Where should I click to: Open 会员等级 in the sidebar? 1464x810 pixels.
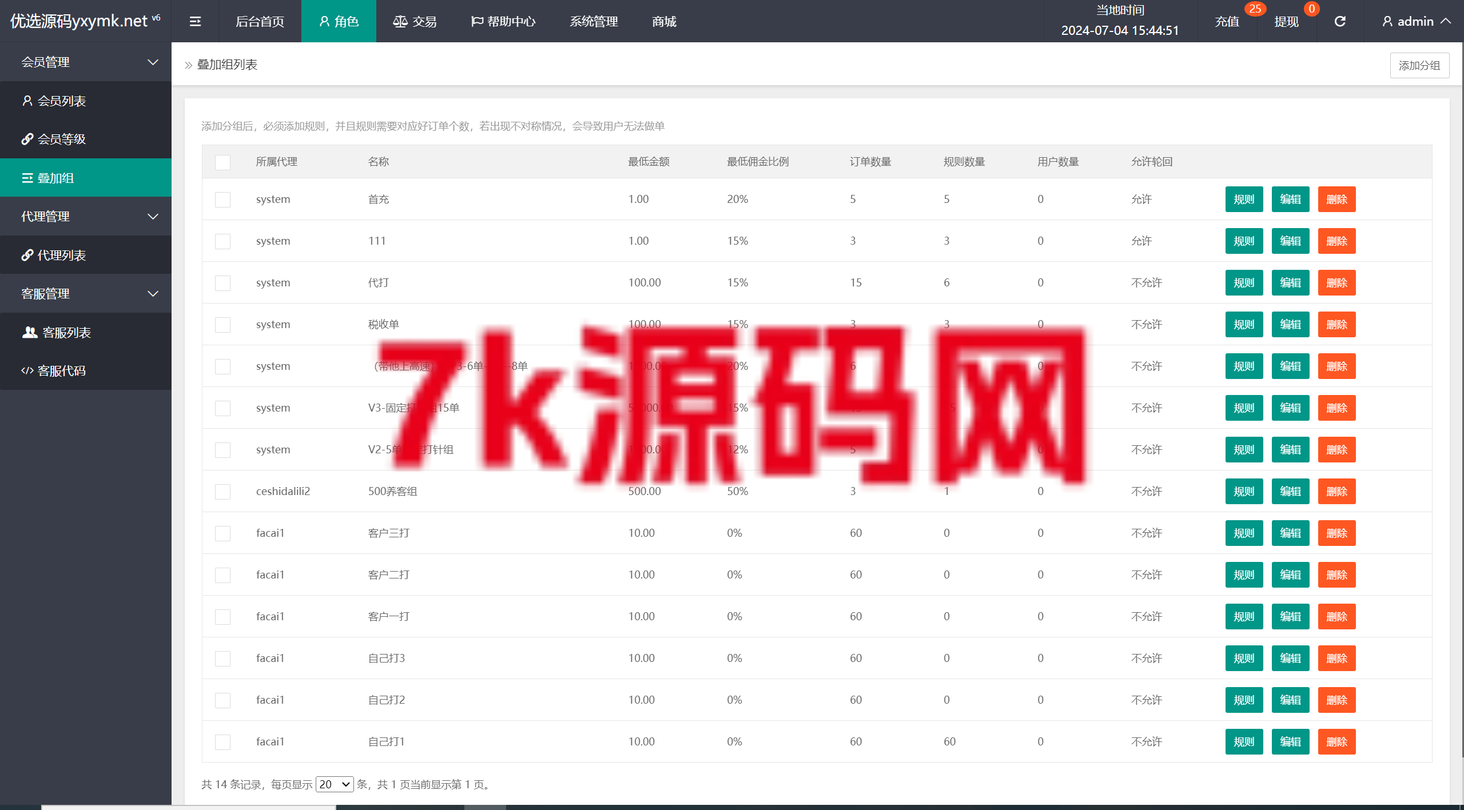[86, 139]
